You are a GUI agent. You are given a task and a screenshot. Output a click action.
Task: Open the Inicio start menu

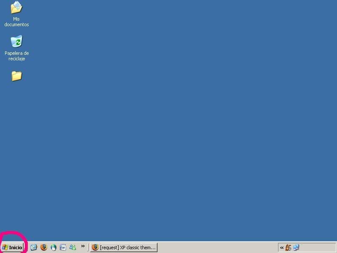coord(12,248)
